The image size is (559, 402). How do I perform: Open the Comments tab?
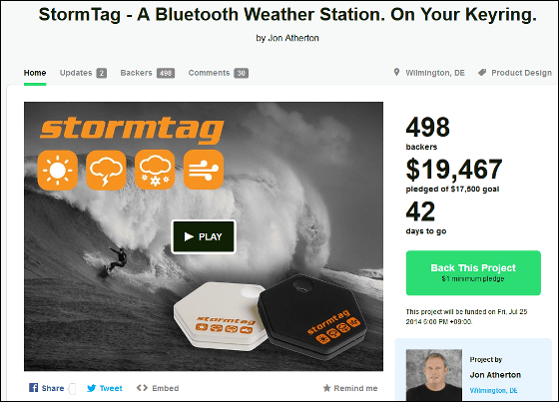(x=219, y=73)
